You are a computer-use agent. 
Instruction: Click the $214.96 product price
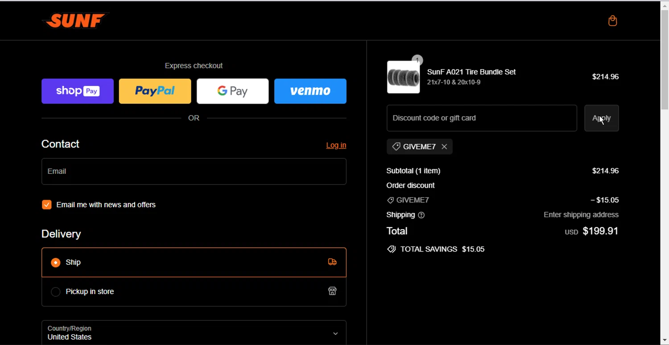[x=605, y=77]
